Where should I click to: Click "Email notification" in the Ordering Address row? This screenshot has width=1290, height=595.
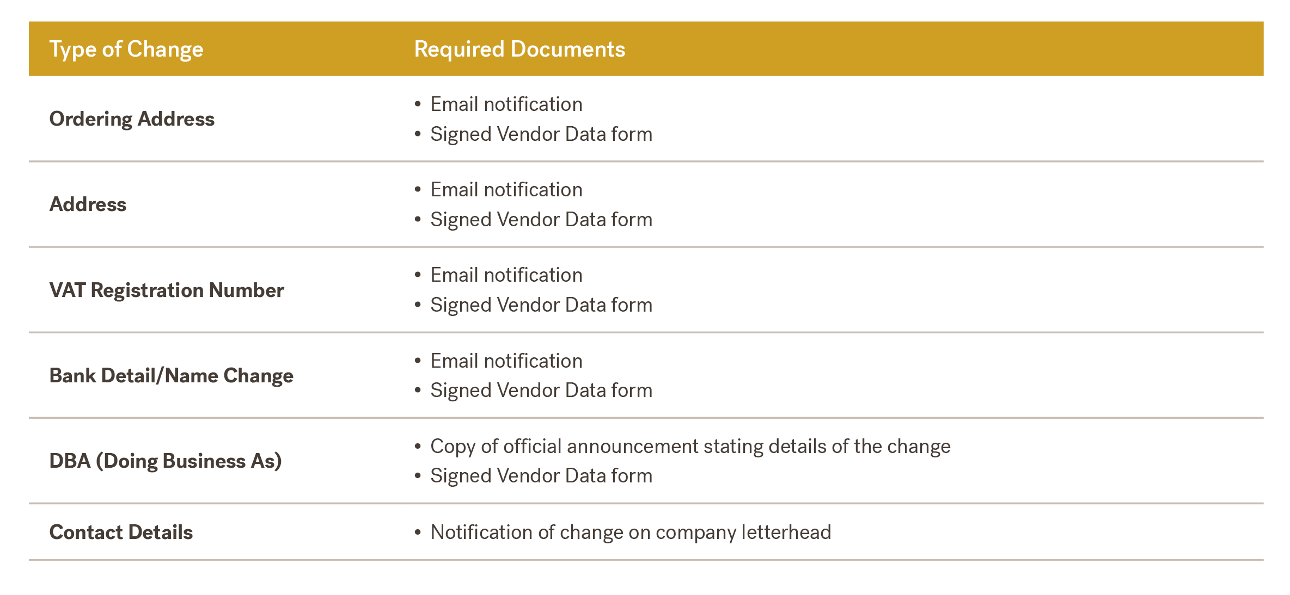(x=506, y=104)
